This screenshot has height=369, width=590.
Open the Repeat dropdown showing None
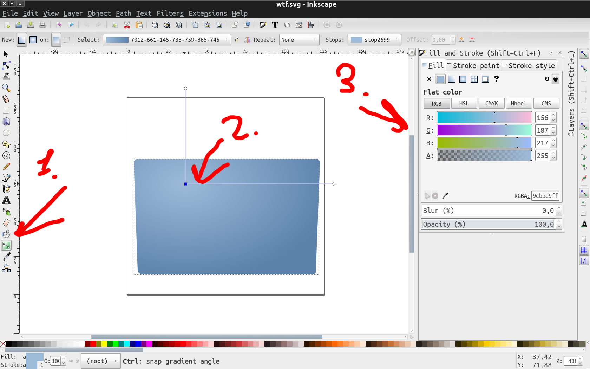pyautogui.click(x=299, y=40)
